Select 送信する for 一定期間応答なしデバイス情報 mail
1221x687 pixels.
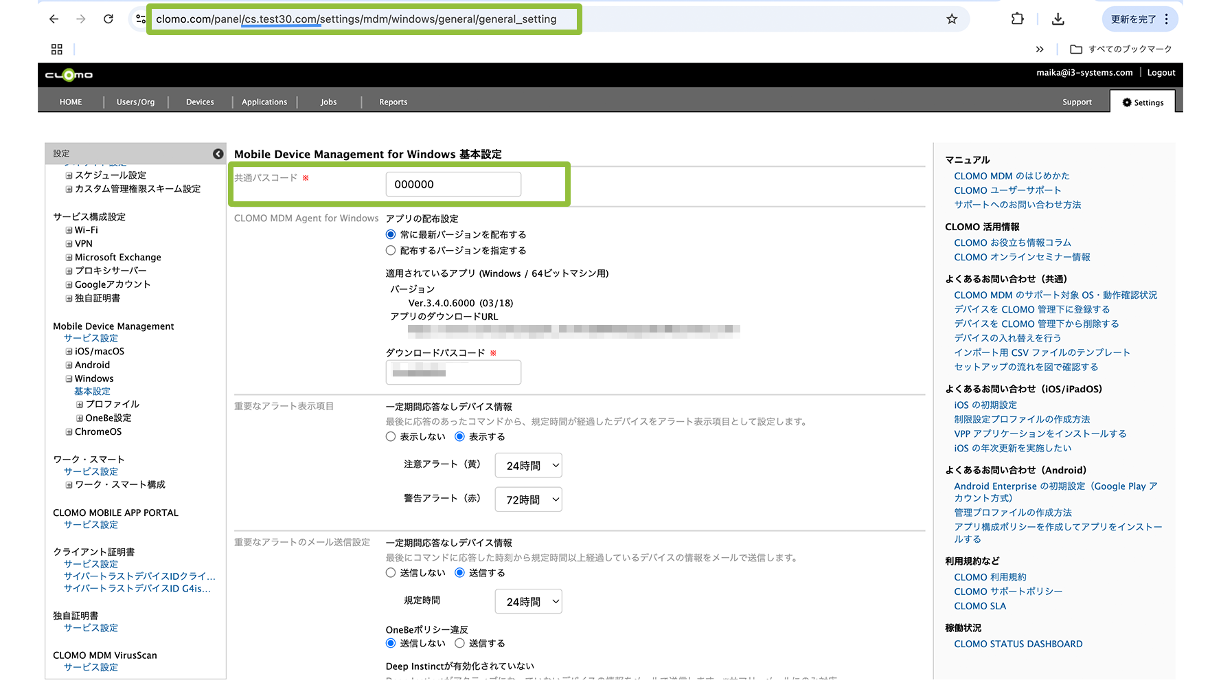[x=459, y=572]
